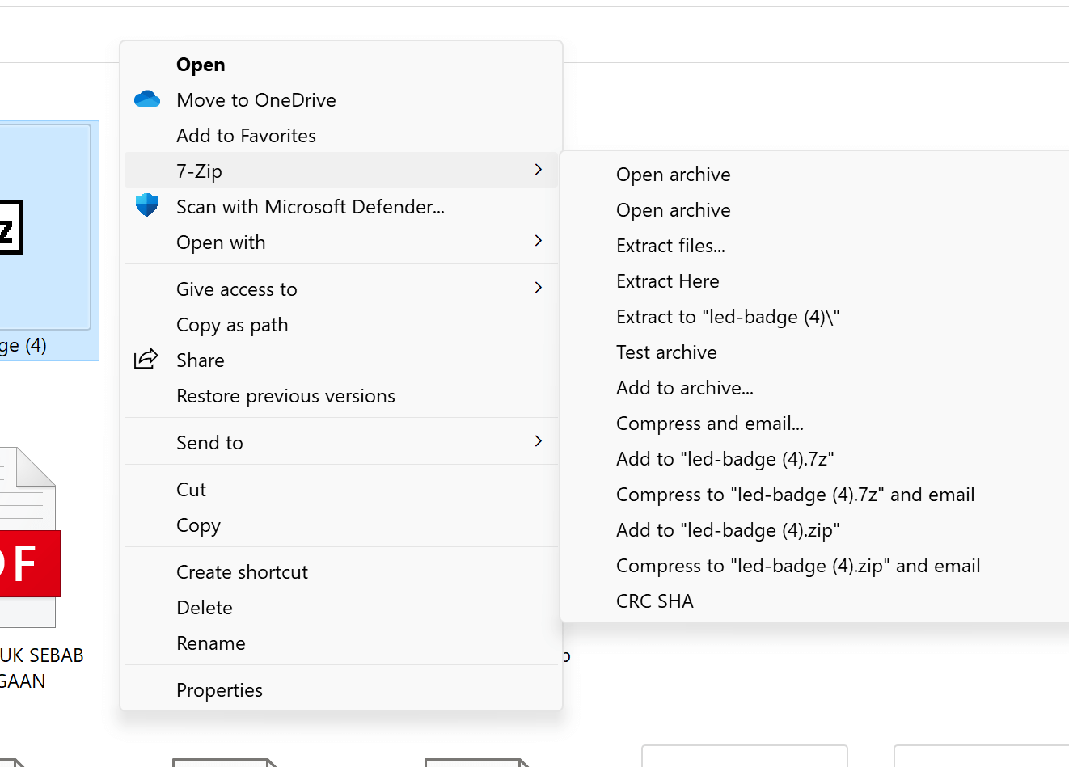Open the CRC SHA entry
This screenshot has width=1069, height=767.
click(654, 601)
